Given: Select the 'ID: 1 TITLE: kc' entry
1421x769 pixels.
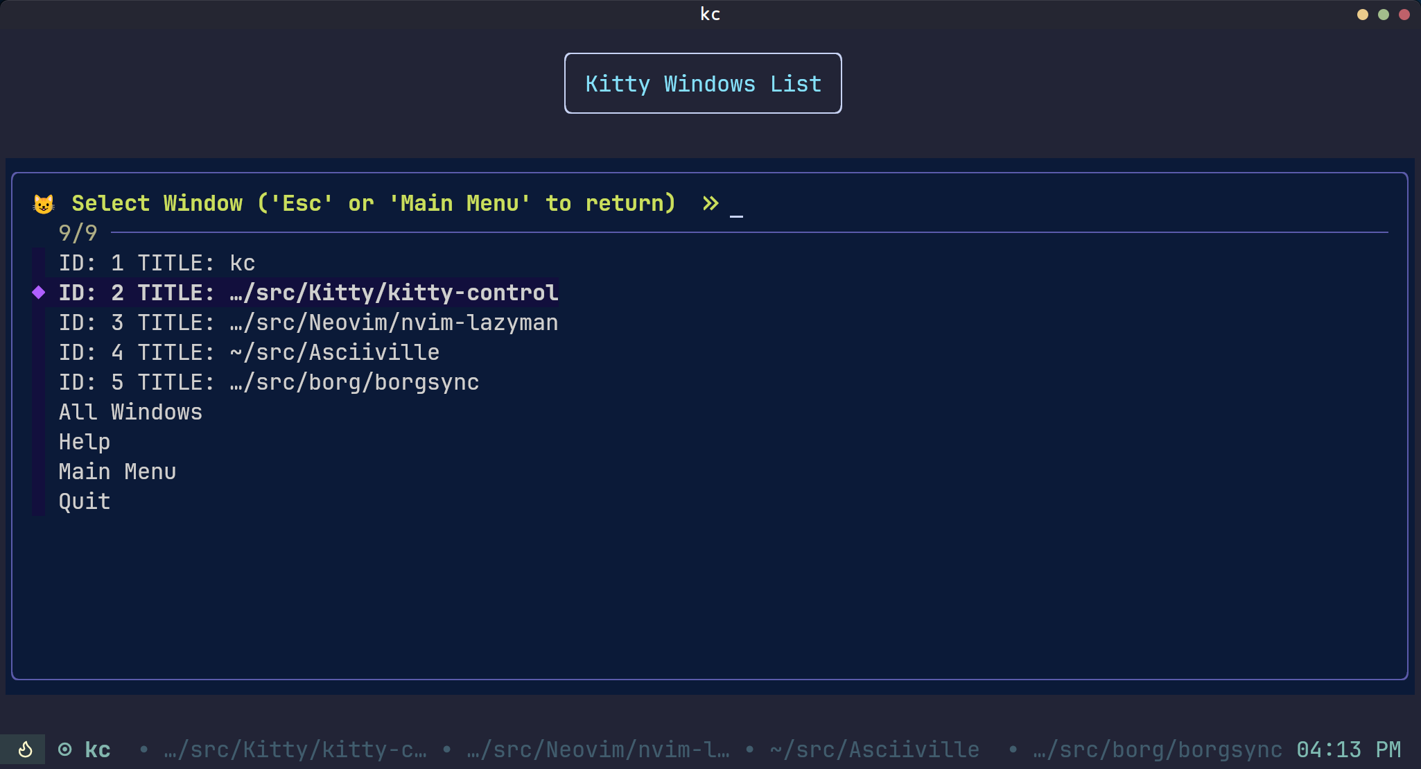Looking at the screenshot, I should (x=157, y=263).
